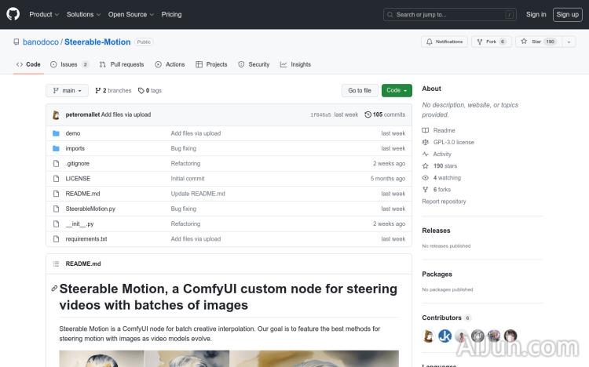Click the first contributor avatar
This screenshot has width=589, height=367.
click(429, 336)
